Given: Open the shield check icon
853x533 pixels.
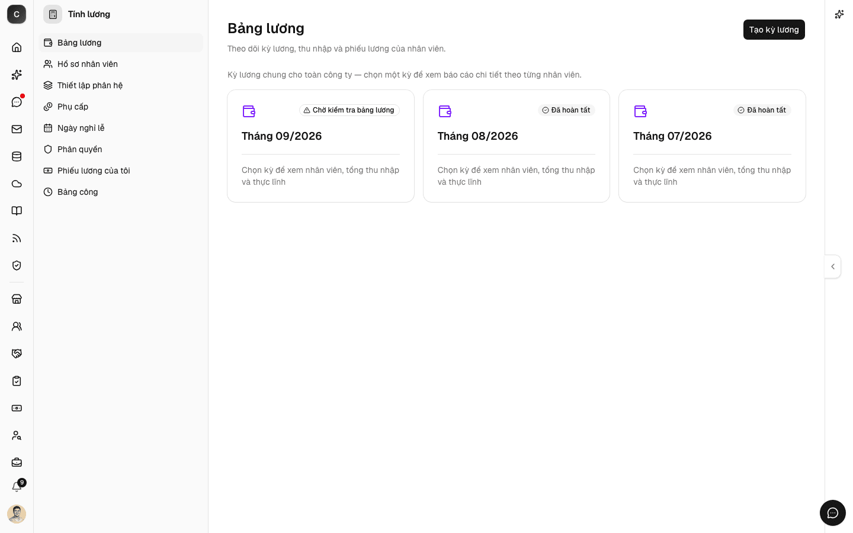Looking at the screenshot, I should [17, 265].
